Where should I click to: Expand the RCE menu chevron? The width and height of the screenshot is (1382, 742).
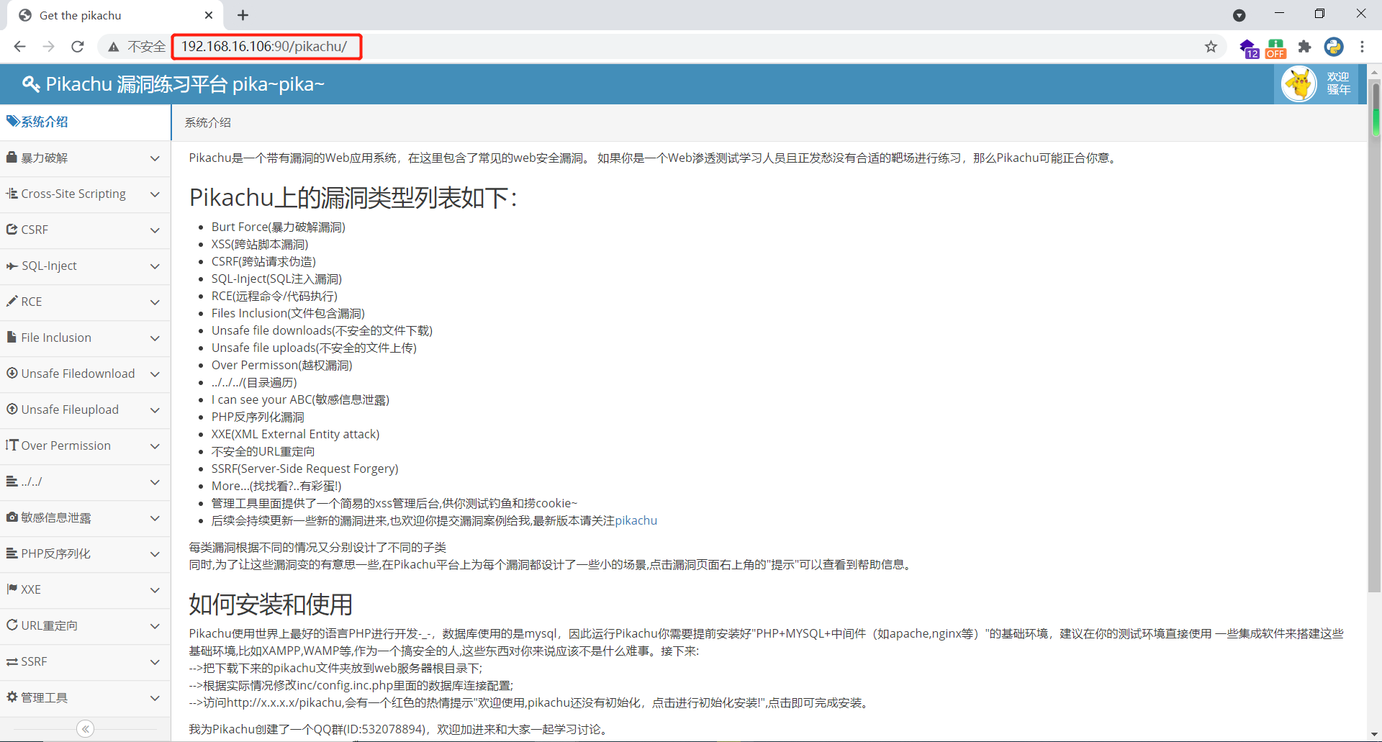[155, 302]
